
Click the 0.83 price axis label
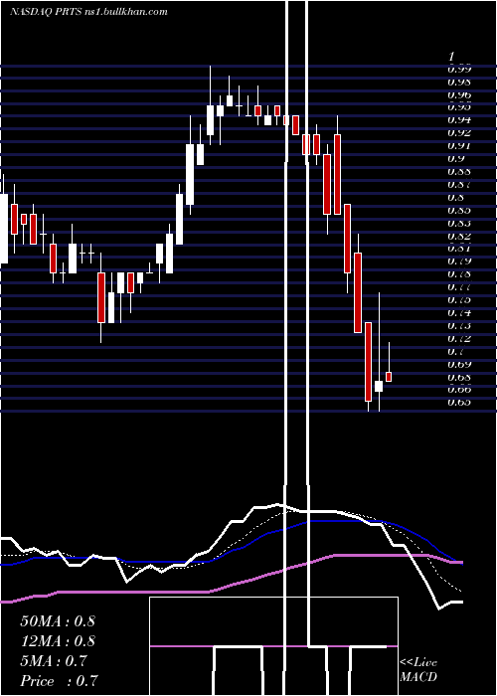click(459, 223)
